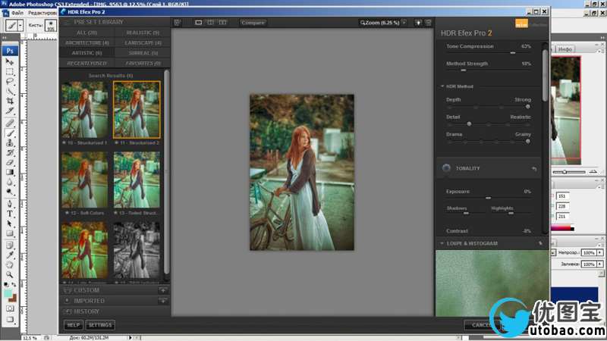The image size is (607, 341).
Task: Open the layer opacity dropdown arrow
Action: point(600,252)
